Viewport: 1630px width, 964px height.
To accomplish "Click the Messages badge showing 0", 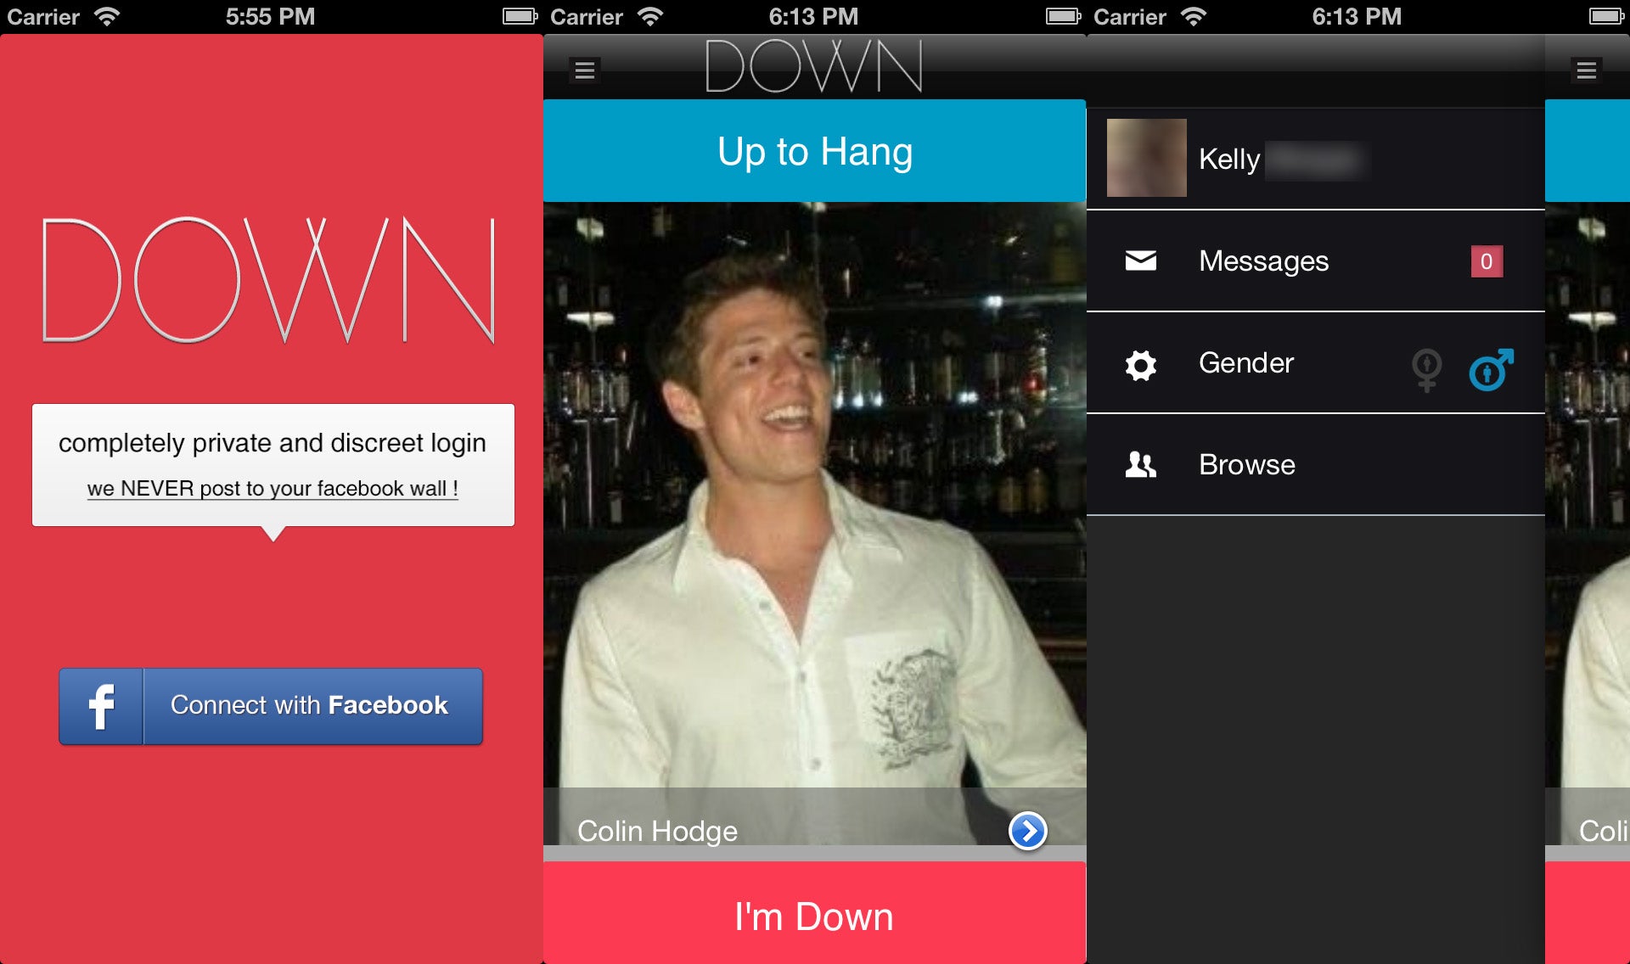I will 1486,261.
